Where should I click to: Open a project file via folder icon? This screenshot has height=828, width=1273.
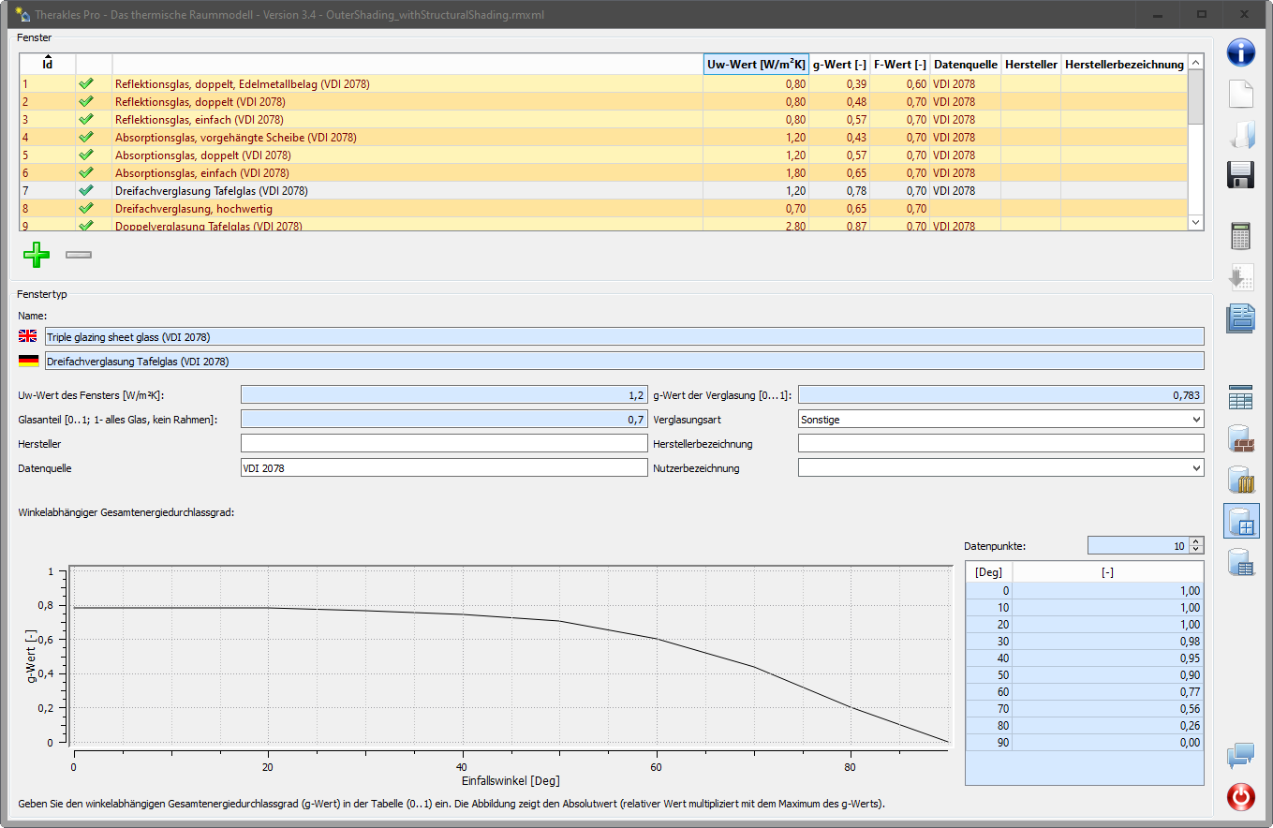click(1241, 135)
